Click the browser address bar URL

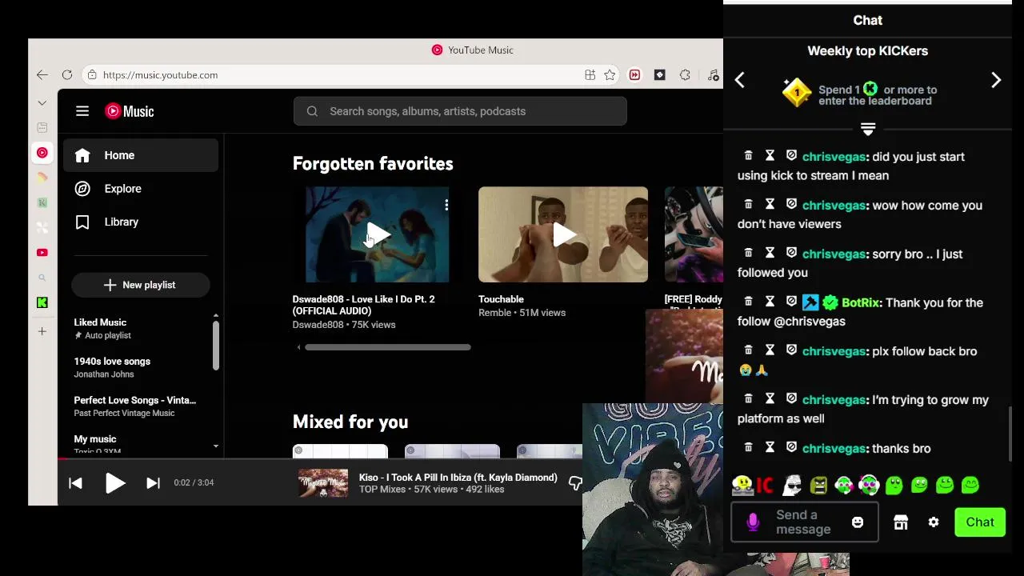160,74
